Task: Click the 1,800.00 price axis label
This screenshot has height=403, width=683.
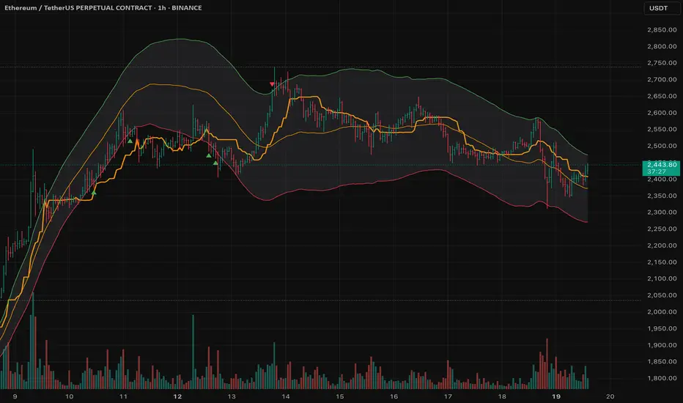Action: 662,378
